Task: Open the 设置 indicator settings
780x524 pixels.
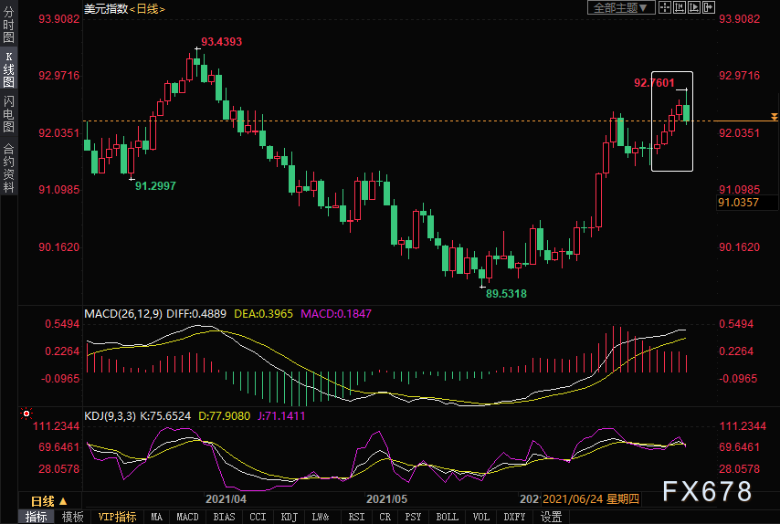Action: [x=551, y=517]
